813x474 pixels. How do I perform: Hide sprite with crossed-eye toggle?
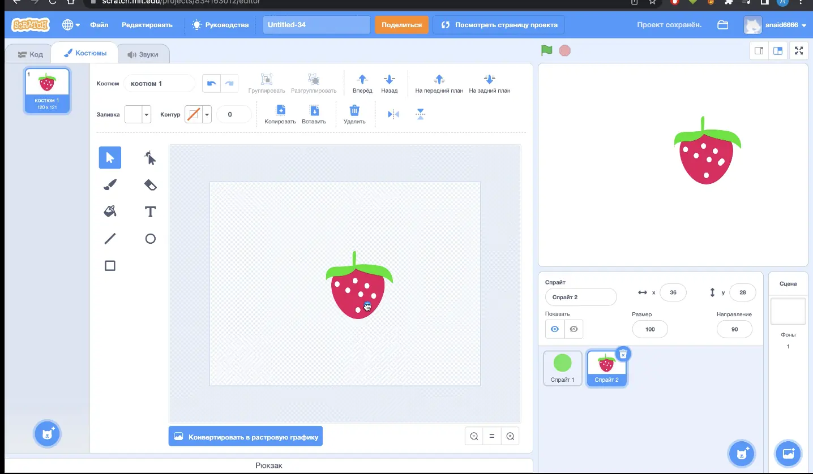(574, 329)
